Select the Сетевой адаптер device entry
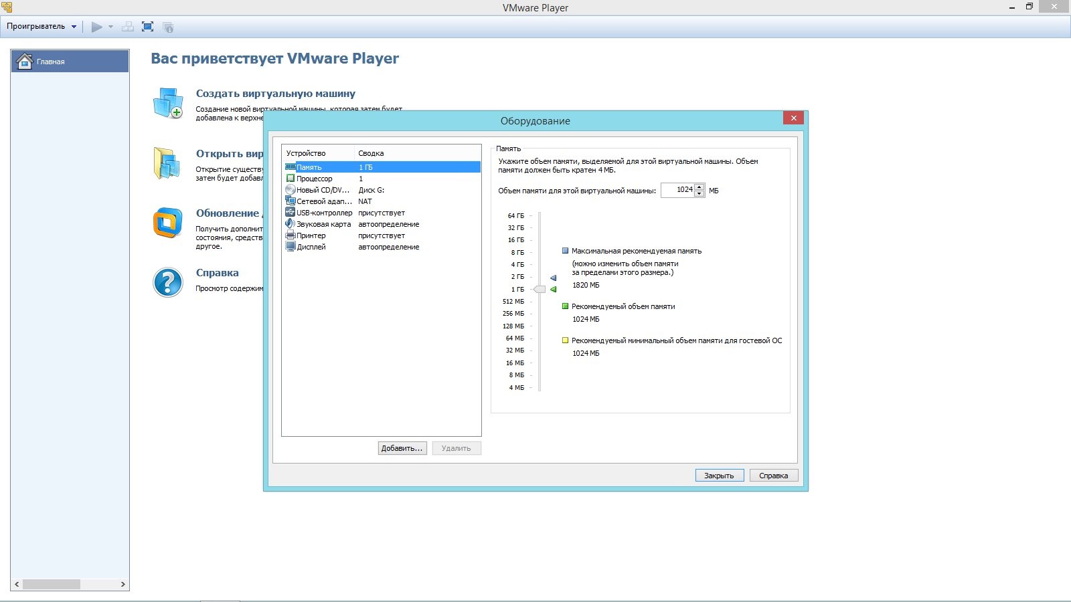 pyautogui.click(x=324, y=201)
